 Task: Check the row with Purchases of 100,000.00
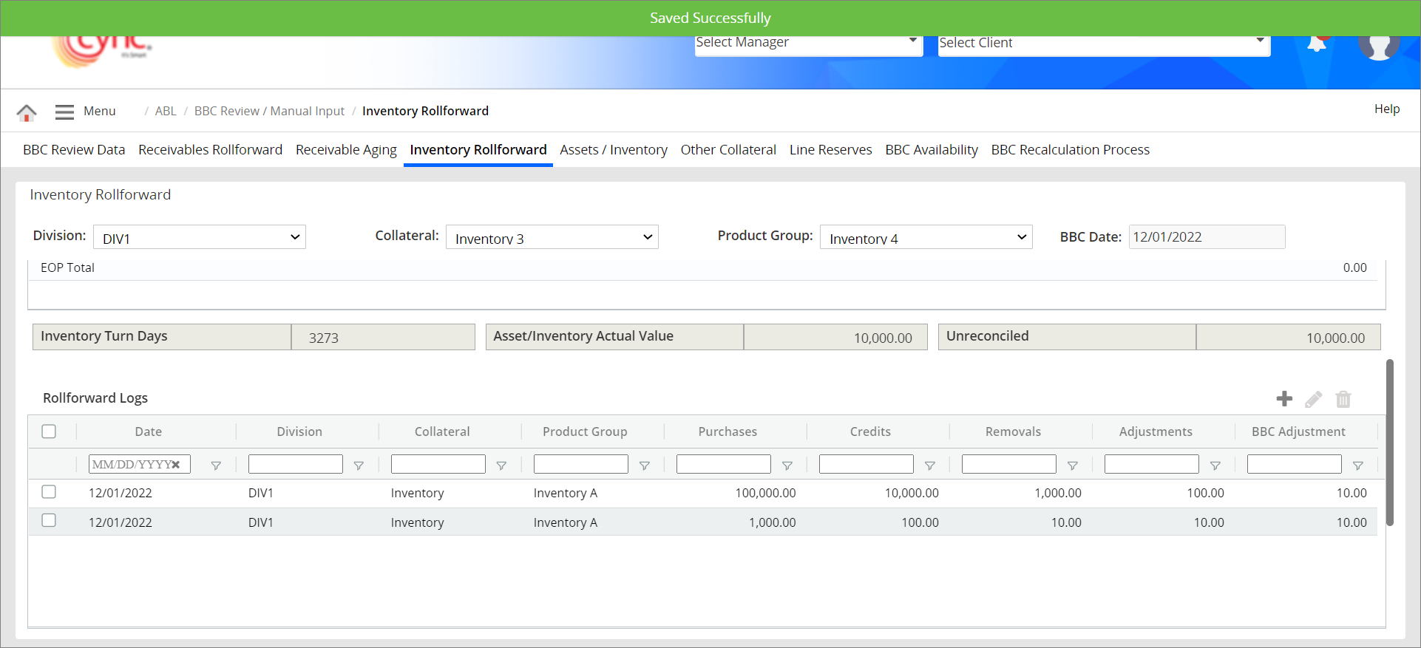click(x=49, y=492)
